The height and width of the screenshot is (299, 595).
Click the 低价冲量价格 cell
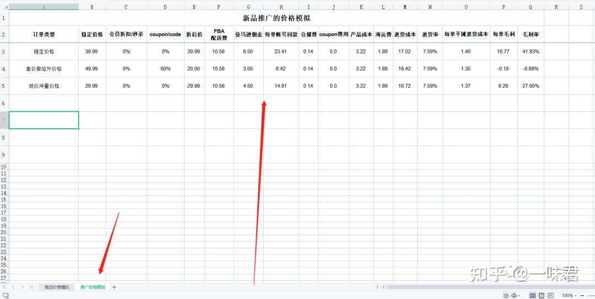[44, 86]
